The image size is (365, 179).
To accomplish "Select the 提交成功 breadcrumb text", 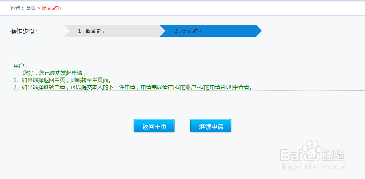I will 51,8.
